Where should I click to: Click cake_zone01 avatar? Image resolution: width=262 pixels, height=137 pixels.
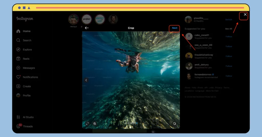pos(189,36)
